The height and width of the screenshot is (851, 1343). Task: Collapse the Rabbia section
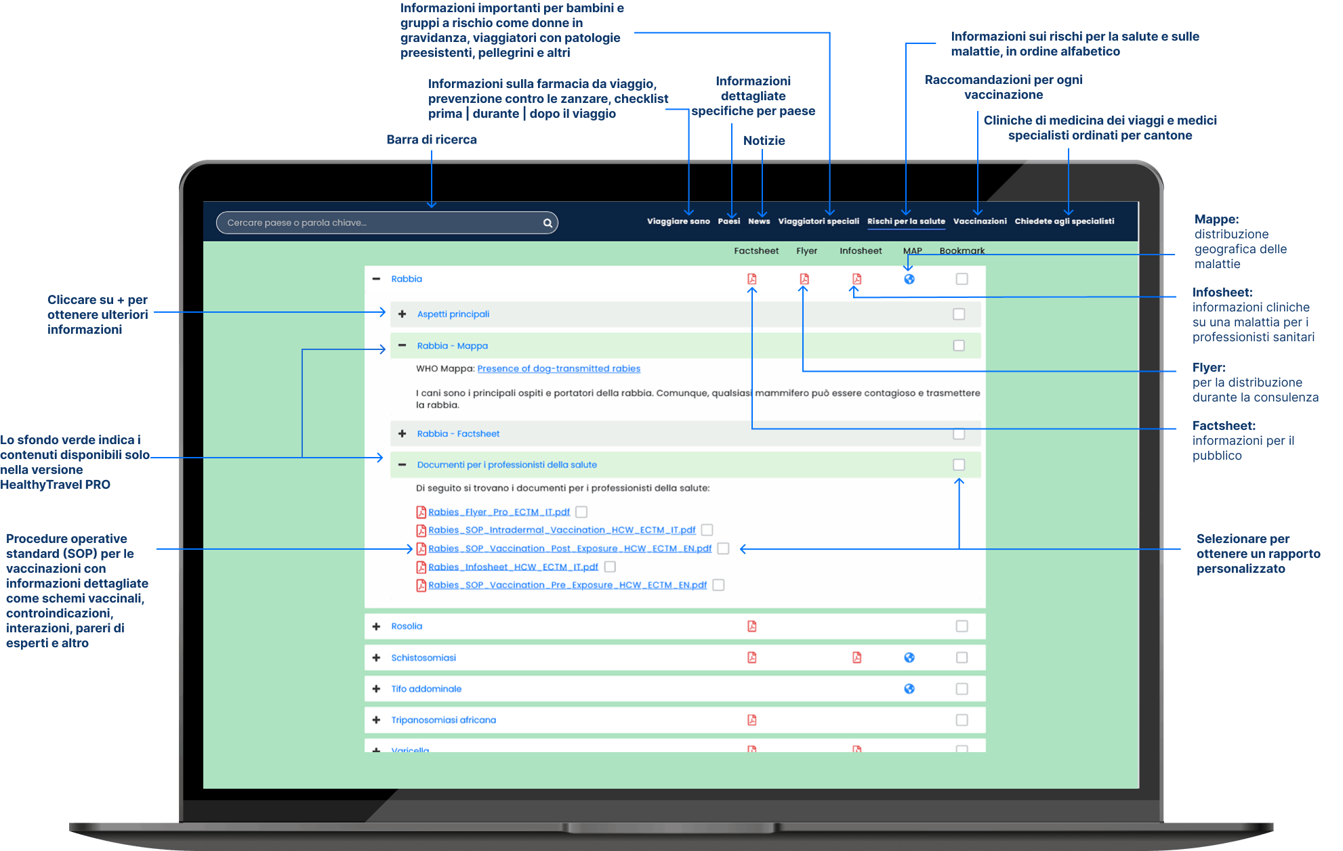376,279
